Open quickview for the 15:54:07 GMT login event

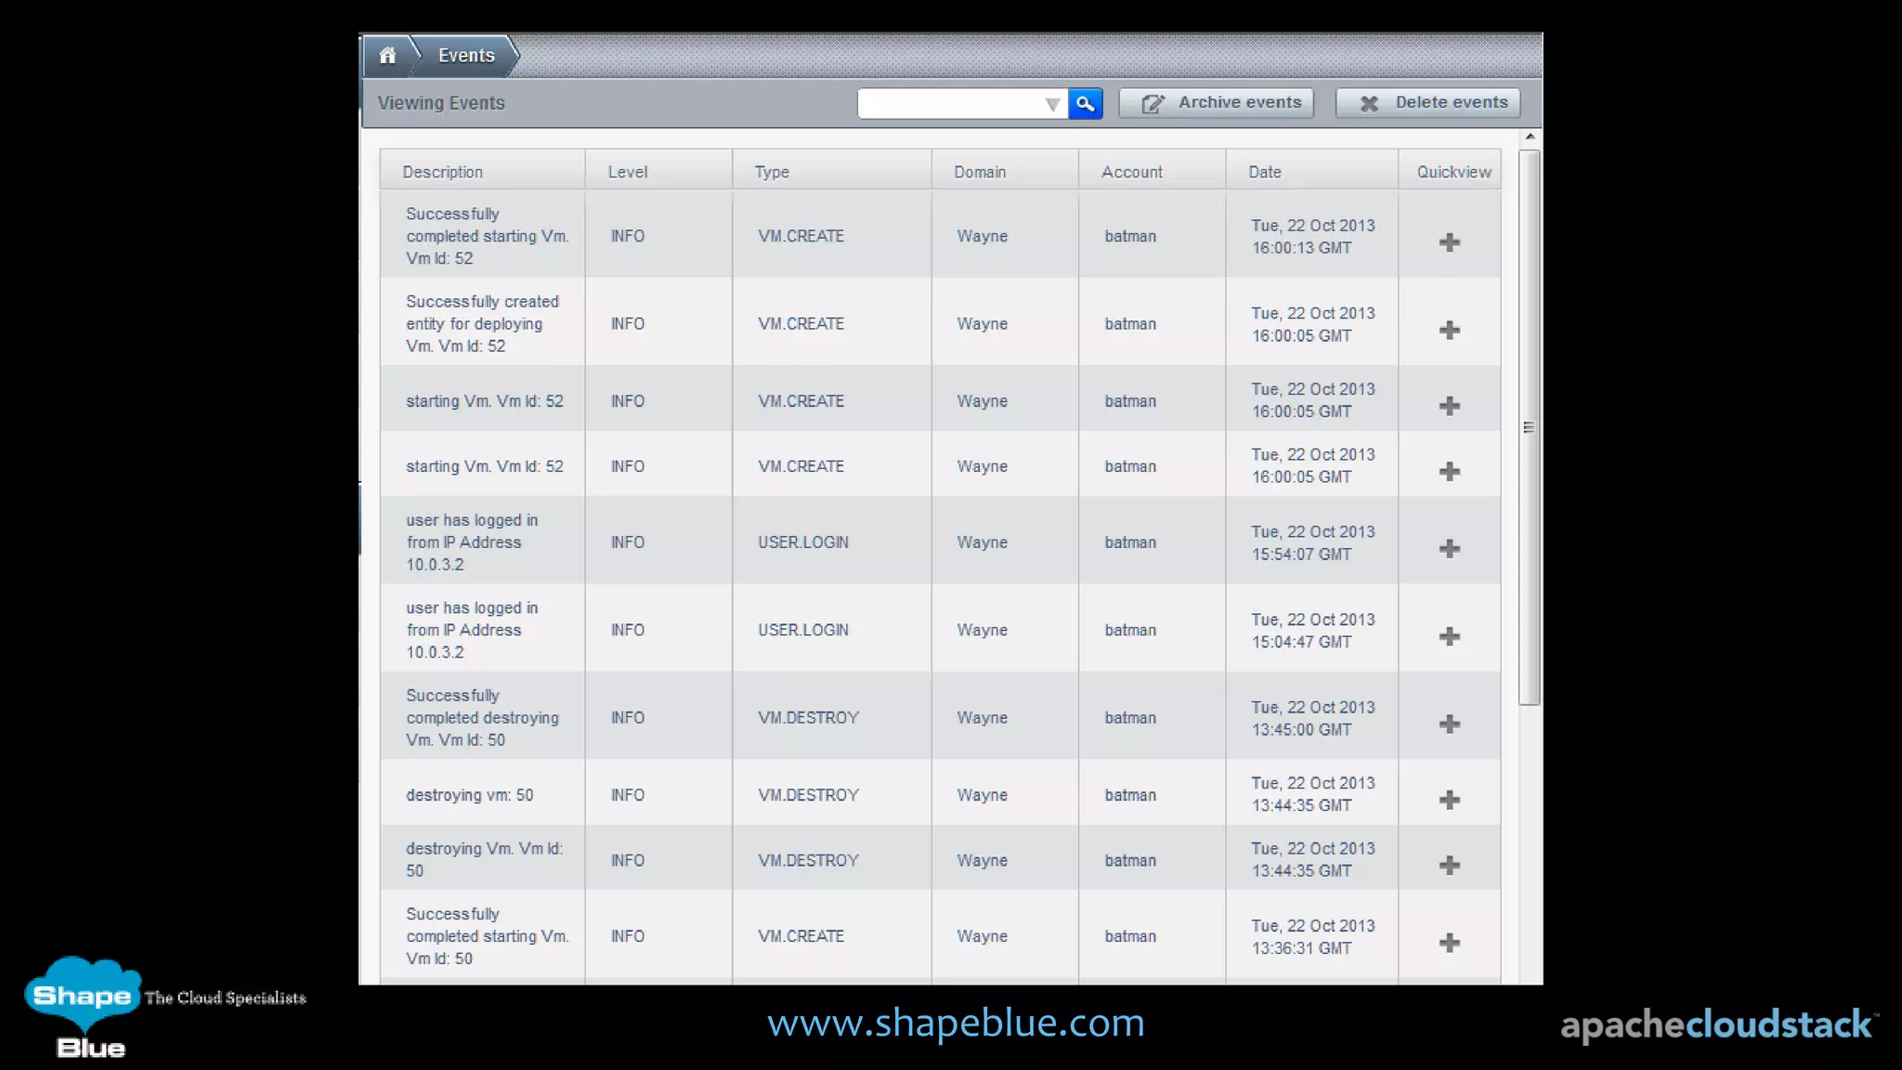point(1450,549)
